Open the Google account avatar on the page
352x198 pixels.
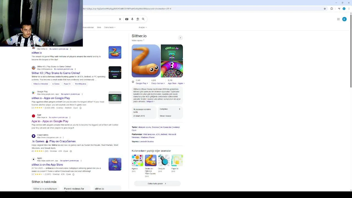344,19
